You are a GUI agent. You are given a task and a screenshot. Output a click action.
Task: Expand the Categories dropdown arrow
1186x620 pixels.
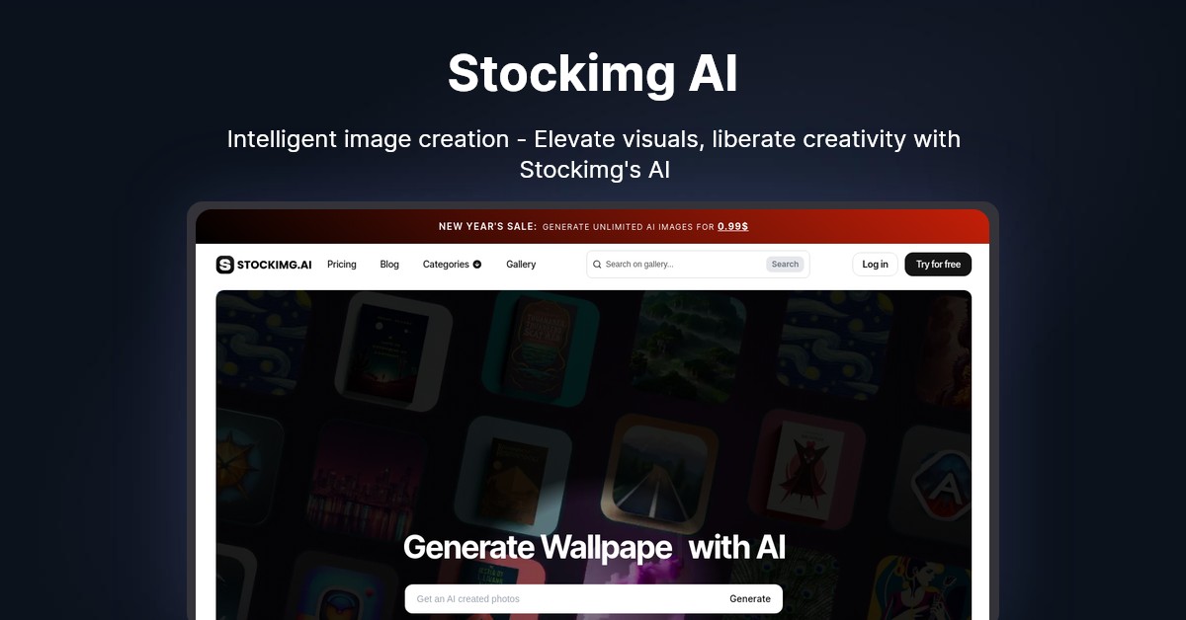pyautogui.click(x=477, y=265)
